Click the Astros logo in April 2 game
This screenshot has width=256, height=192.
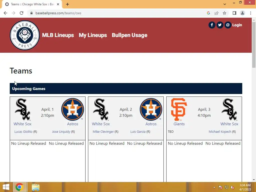click(x=151, y=109)
